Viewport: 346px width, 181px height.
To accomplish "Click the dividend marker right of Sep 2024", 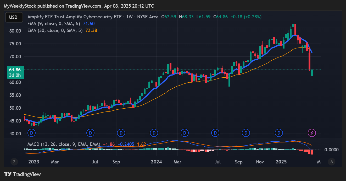I will click(246, 133).
